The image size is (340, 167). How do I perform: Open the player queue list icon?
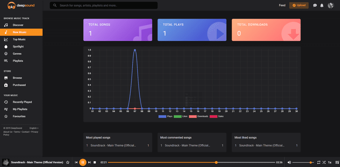coord(337,162)
